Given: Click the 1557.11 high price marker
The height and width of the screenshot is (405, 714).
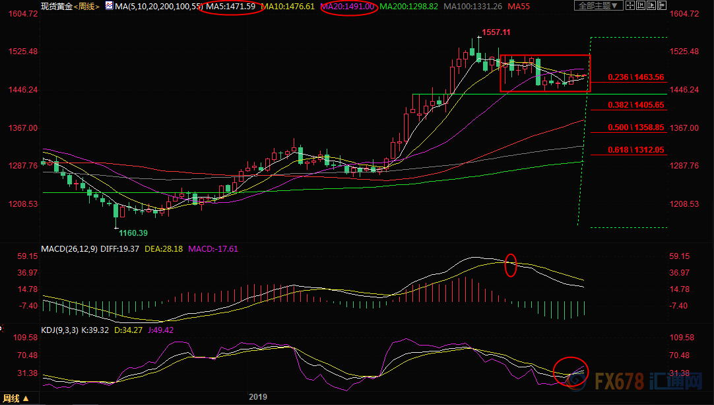Looking at the screenshot, I should [496, 32].
